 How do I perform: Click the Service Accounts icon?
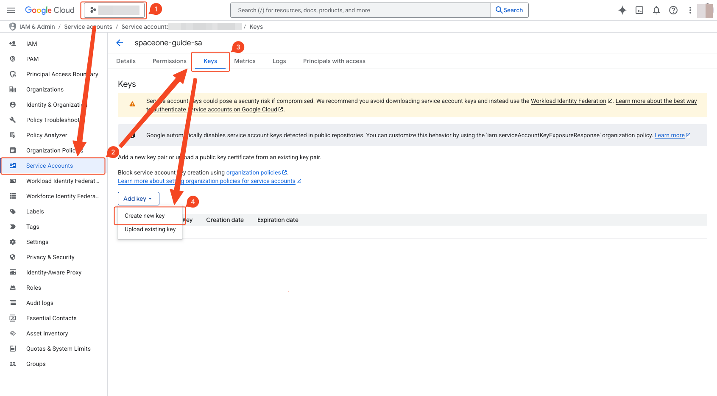coord(13,166)
